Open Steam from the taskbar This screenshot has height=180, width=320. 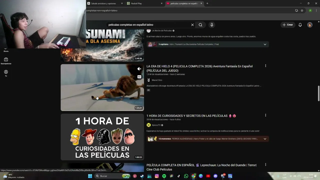point(142,176)
